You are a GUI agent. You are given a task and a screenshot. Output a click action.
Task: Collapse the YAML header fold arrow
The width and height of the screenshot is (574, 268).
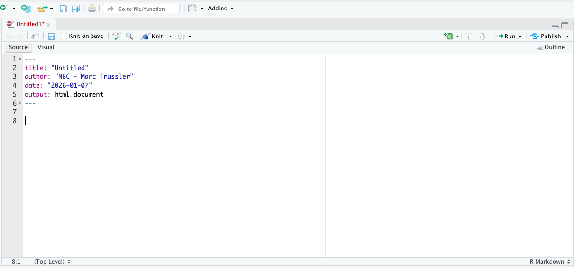coord(20,59)
